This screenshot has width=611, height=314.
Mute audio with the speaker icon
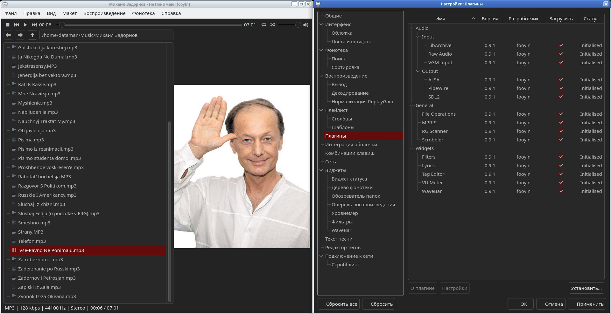pyautogui.click(x=306, y=25)
